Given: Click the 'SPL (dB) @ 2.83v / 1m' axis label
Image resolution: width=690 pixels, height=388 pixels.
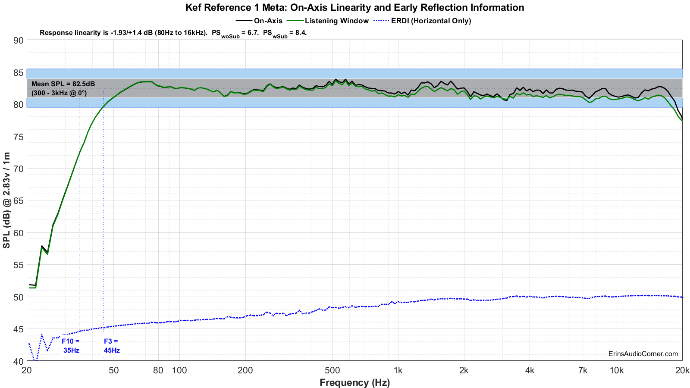Looking at the screenshot, I should 6,200.
